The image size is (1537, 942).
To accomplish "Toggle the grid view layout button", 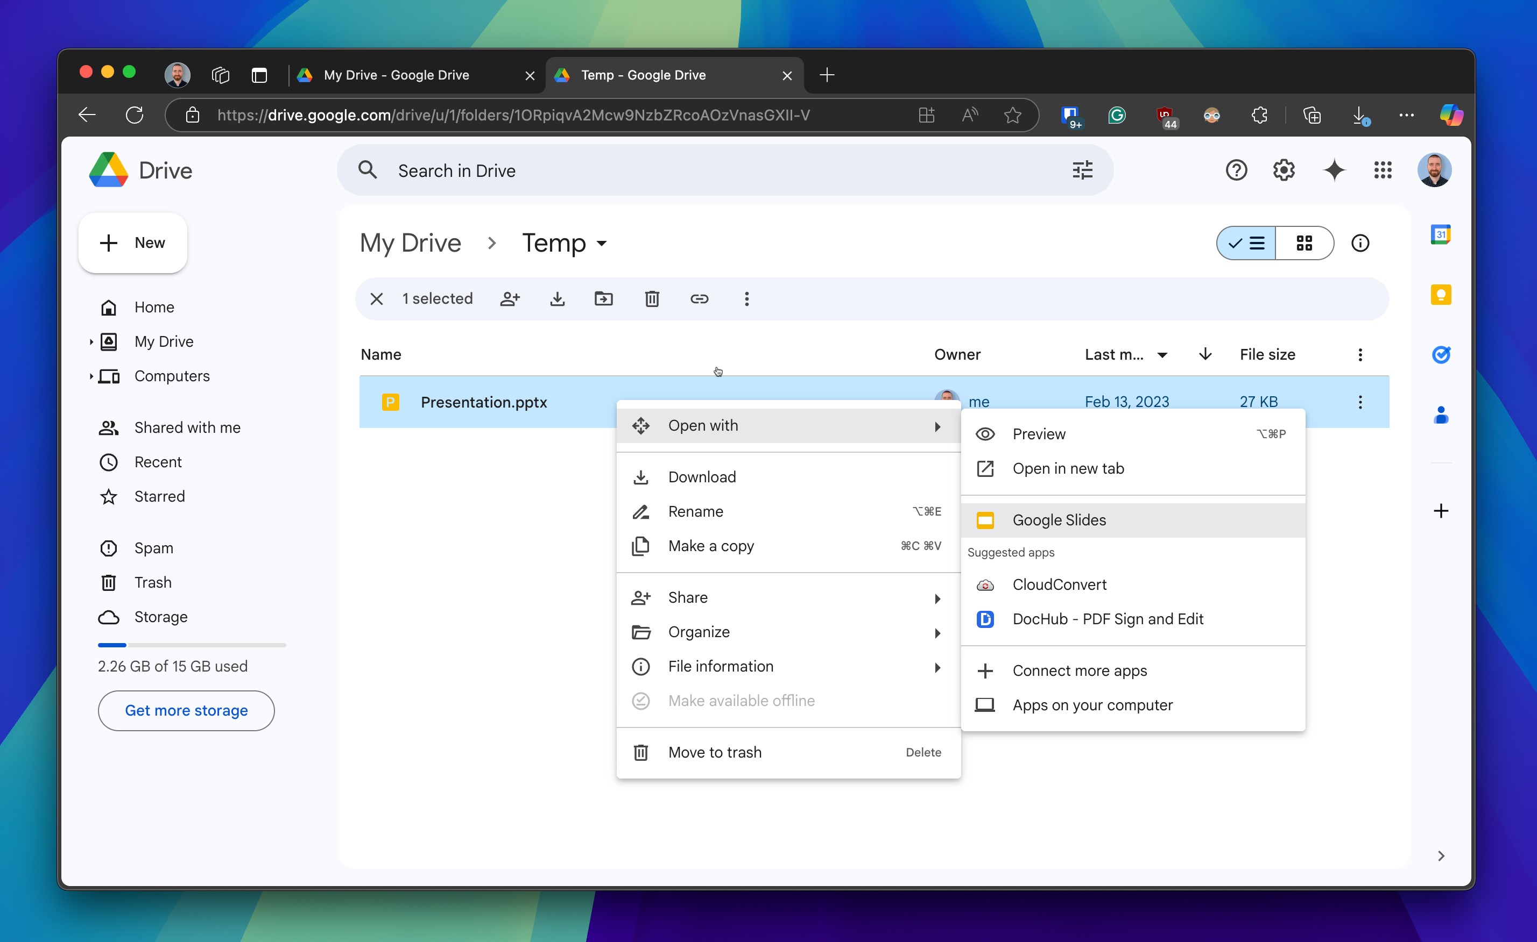I will 1305,244.
